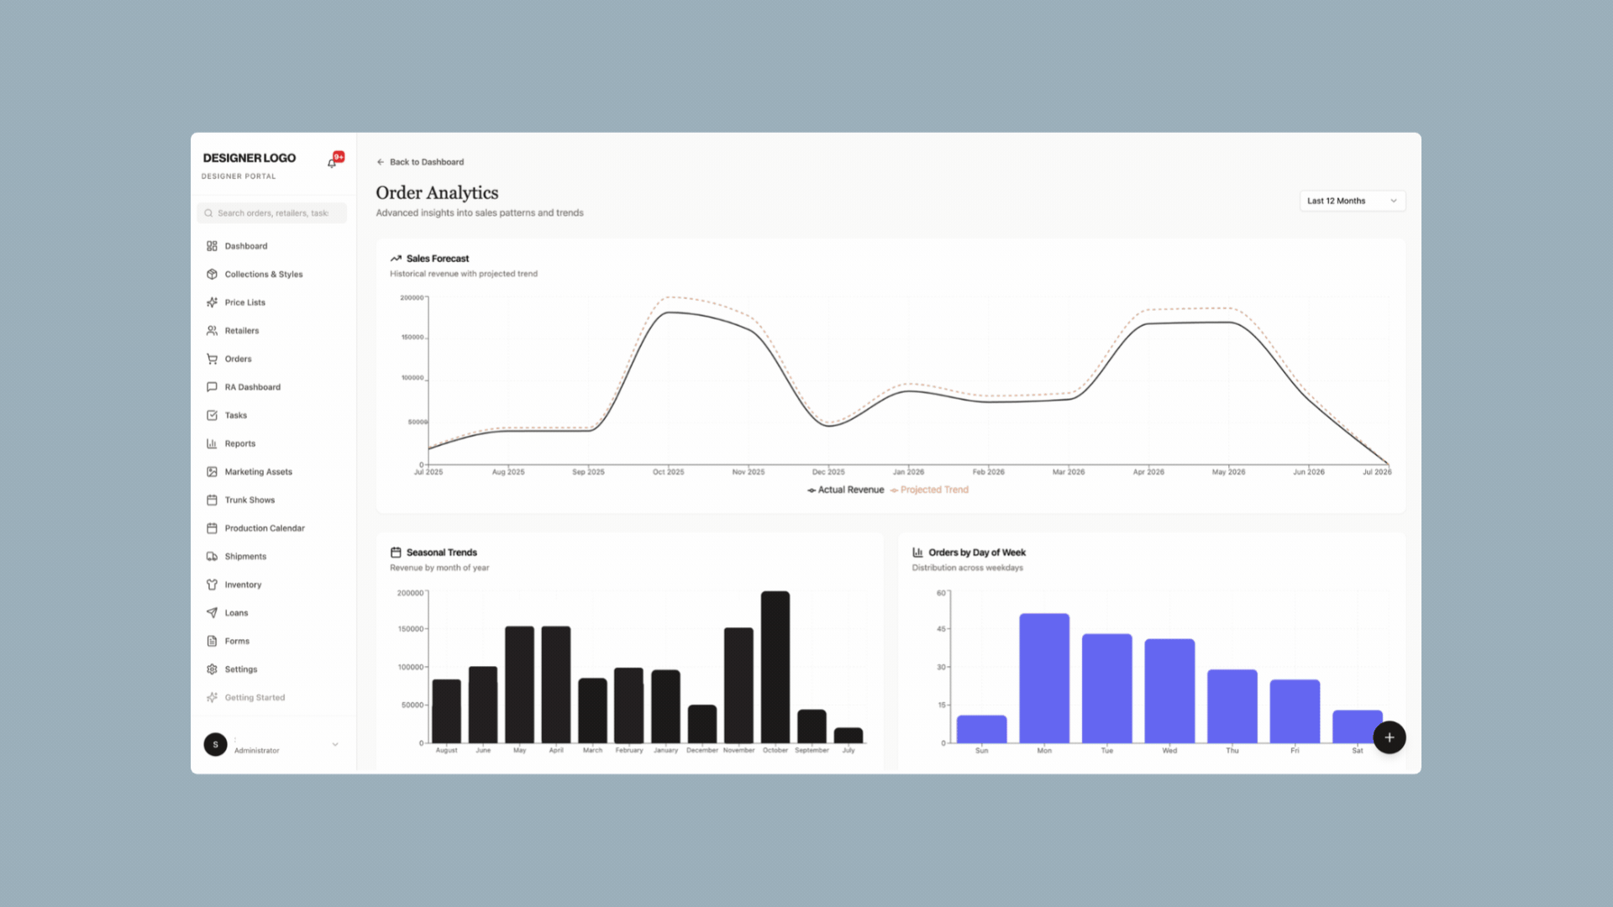Click the Designer Logo heading

(250, 158)
